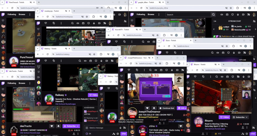The image size is (257, 136).
Task: Open chat settings gear beside des7ructo's Chat button
Action: [118, 134]
